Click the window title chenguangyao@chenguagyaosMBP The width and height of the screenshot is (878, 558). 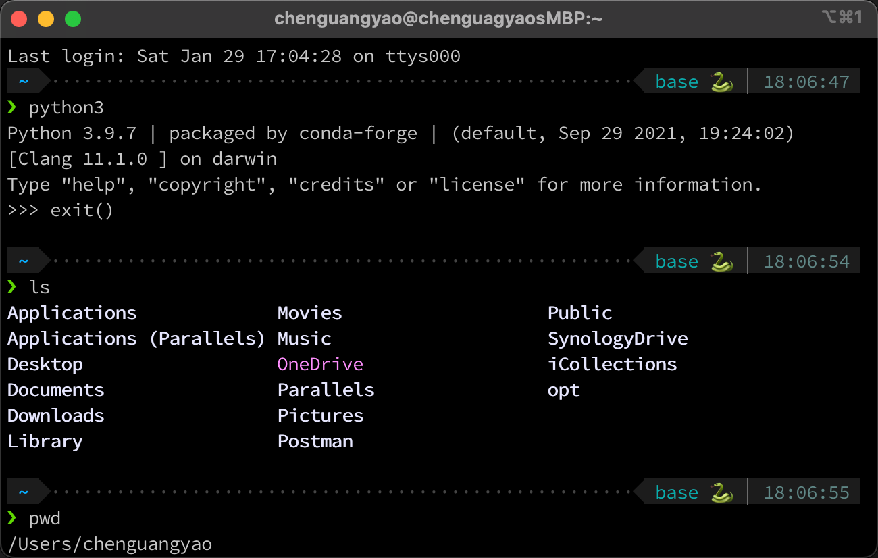438,19
